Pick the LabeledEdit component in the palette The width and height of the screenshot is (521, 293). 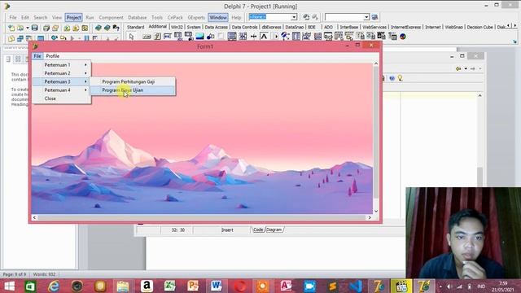pos(306,37)
